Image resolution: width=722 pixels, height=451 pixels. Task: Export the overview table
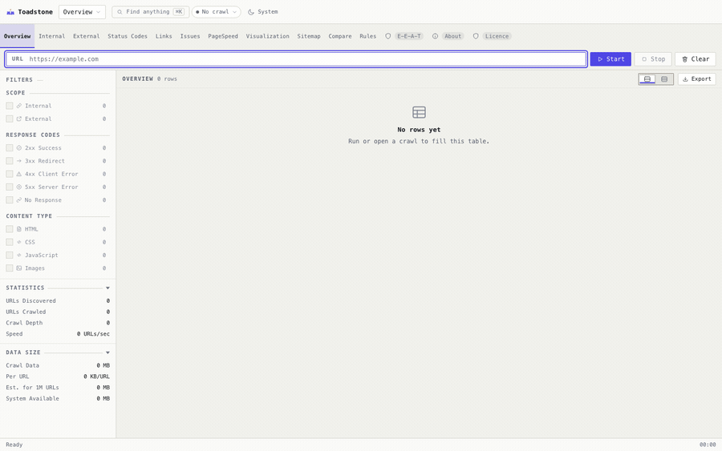pos(696,79)
